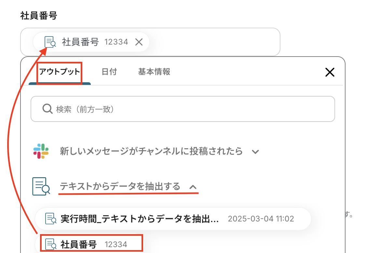This screenshot has height=253, width=380.
Task: Click the icon of the 実行時間 output item
Action: point(50,219)
